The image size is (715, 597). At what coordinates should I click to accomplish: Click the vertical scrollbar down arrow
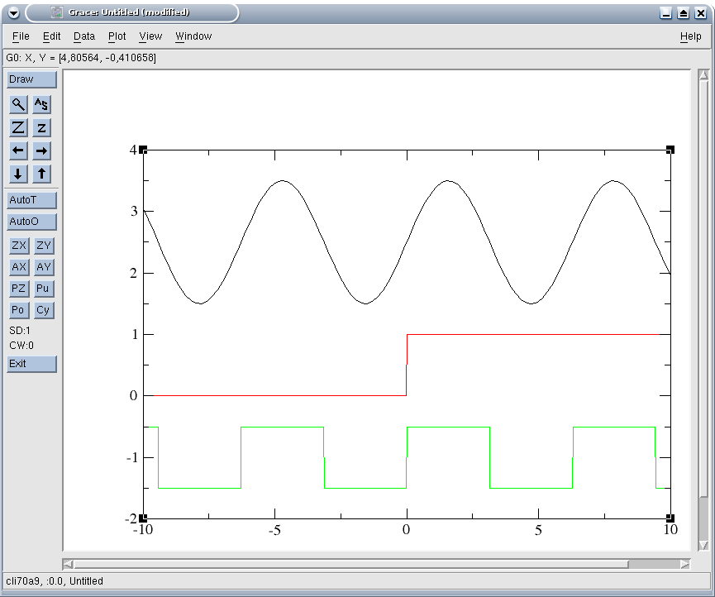click(x=703, y=546)
